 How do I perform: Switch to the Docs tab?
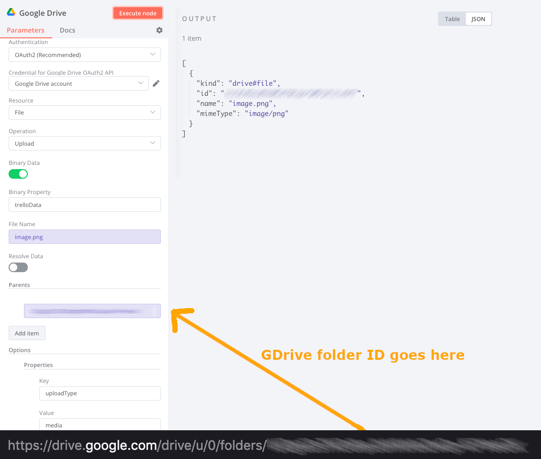coord(67,30)
